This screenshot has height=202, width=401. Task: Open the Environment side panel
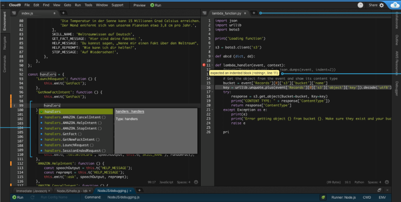point(5,21)
